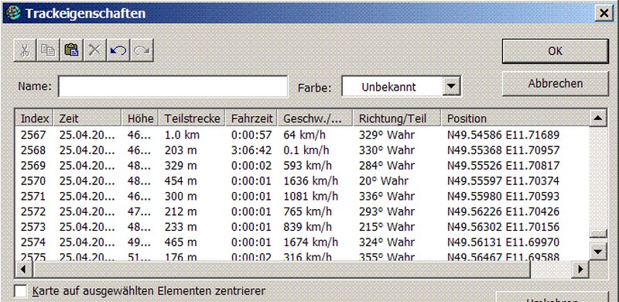
Task: Select track point row 2567
Action: tap(303, 136)
